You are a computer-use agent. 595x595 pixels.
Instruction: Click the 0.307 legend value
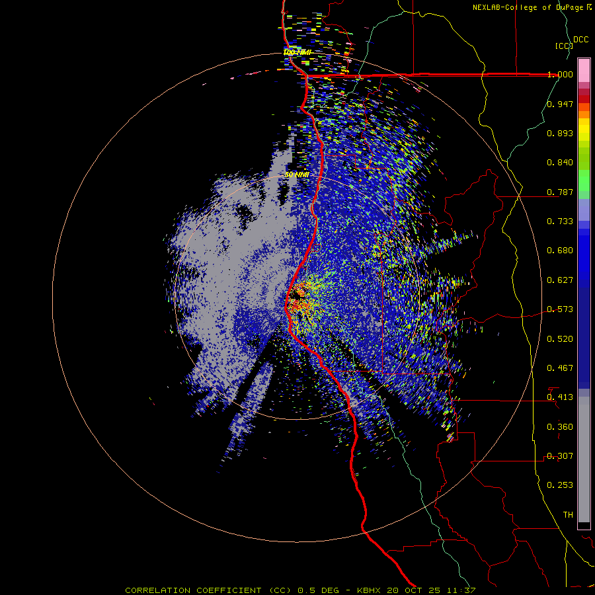(560, 456)
